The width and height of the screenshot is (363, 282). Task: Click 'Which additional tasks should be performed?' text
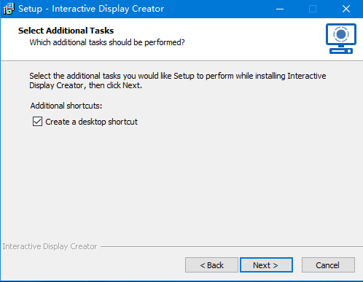pos(107,42)
